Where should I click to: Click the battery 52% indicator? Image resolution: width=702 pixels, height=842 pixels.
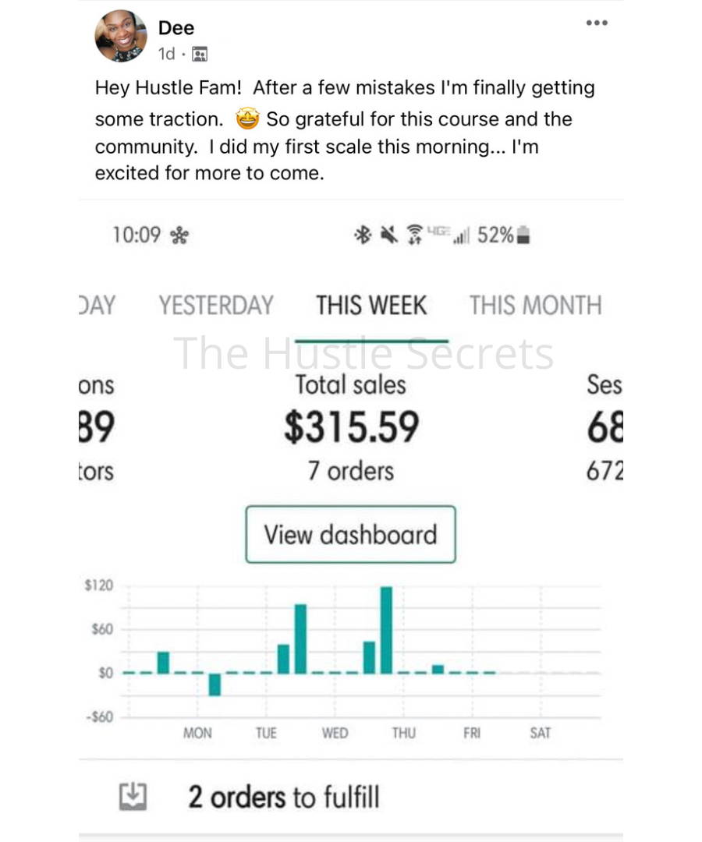click(x=504, y=235)
